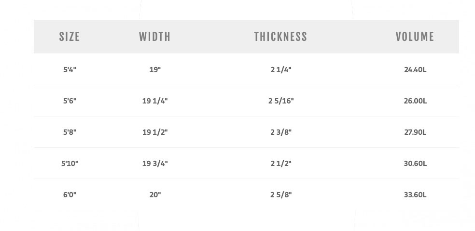Click the 19 1/2" width value
This screenshot has height=231, width=475.
pyautogui.click(x=155, y=132)
